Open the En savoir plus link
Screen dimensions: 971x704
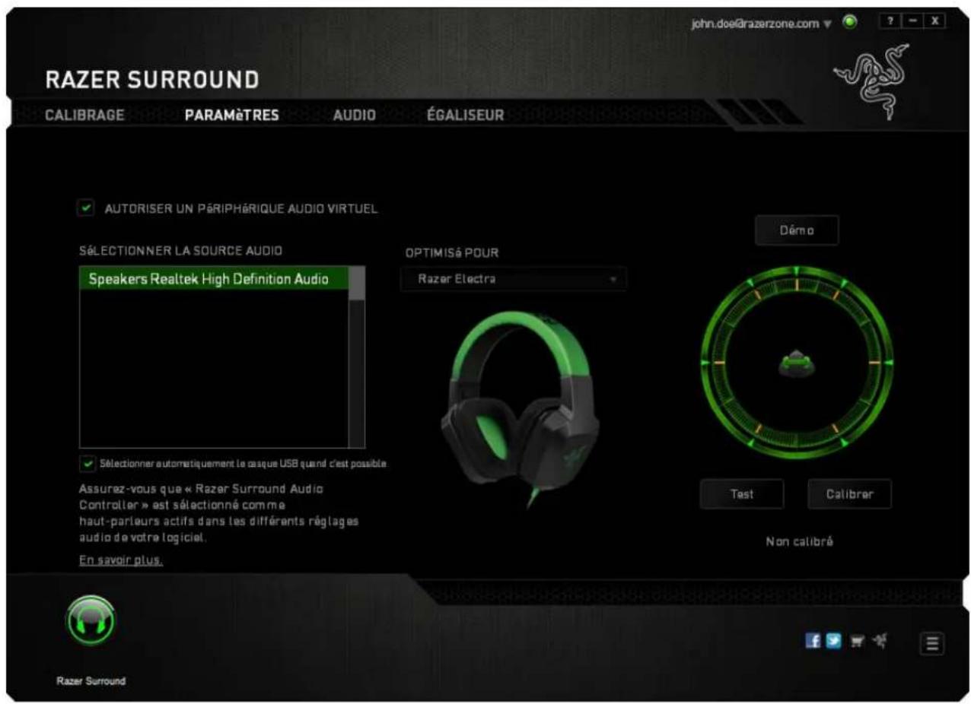(121, 560)
